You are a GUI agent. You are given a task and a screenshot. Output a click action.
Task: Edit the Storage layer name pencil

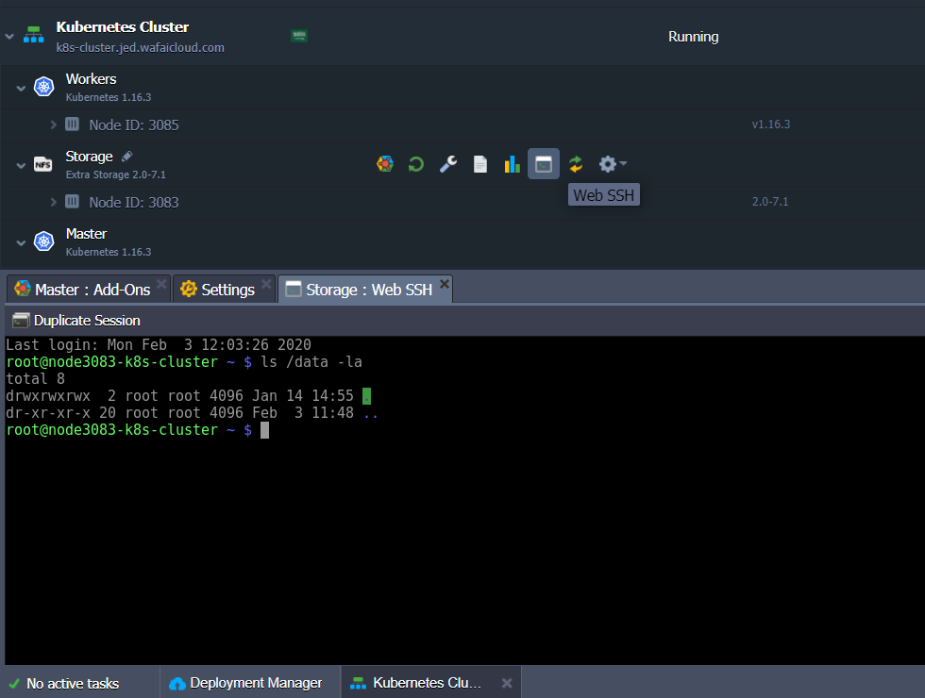(x=127, y=157)
